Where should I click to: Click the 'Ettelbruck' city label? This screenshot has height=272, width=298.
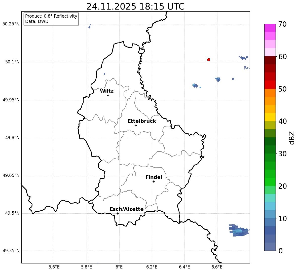(142, 121)
